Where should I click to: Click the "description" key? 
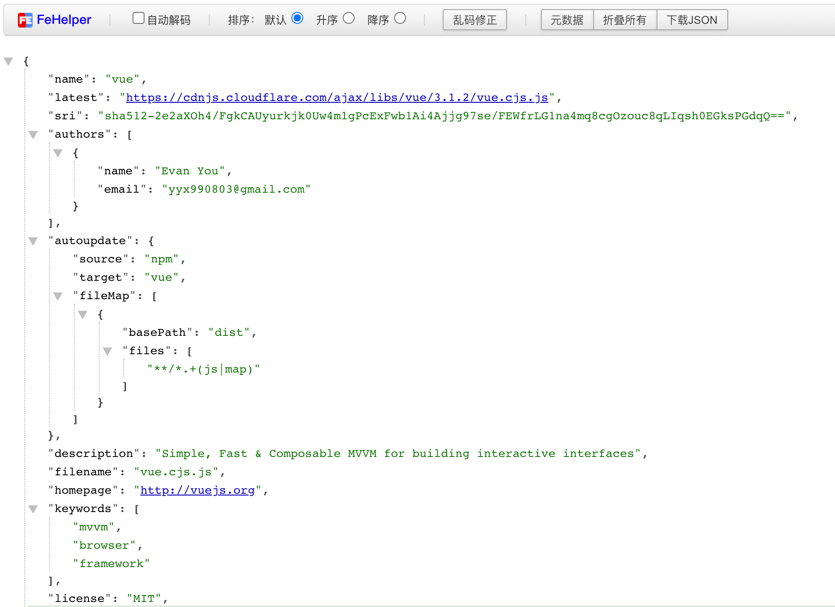94,454
